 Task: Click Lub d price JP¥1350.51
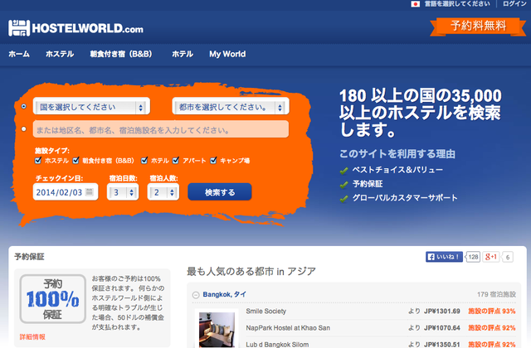pyautogui.click(x=441, y=345)
